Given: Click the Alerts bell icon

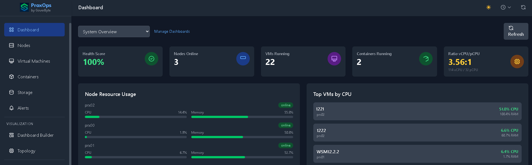Looking at the screenshot, I should [x=11, y=108].
